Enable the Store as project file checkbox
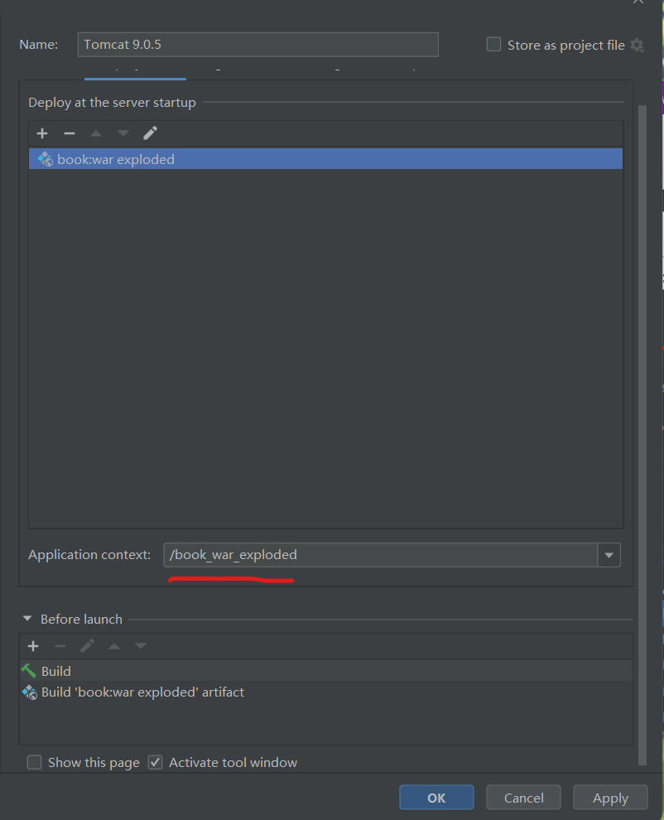Image resolution: width=664 pixels, height=820 pixels. tap(493, 45)
